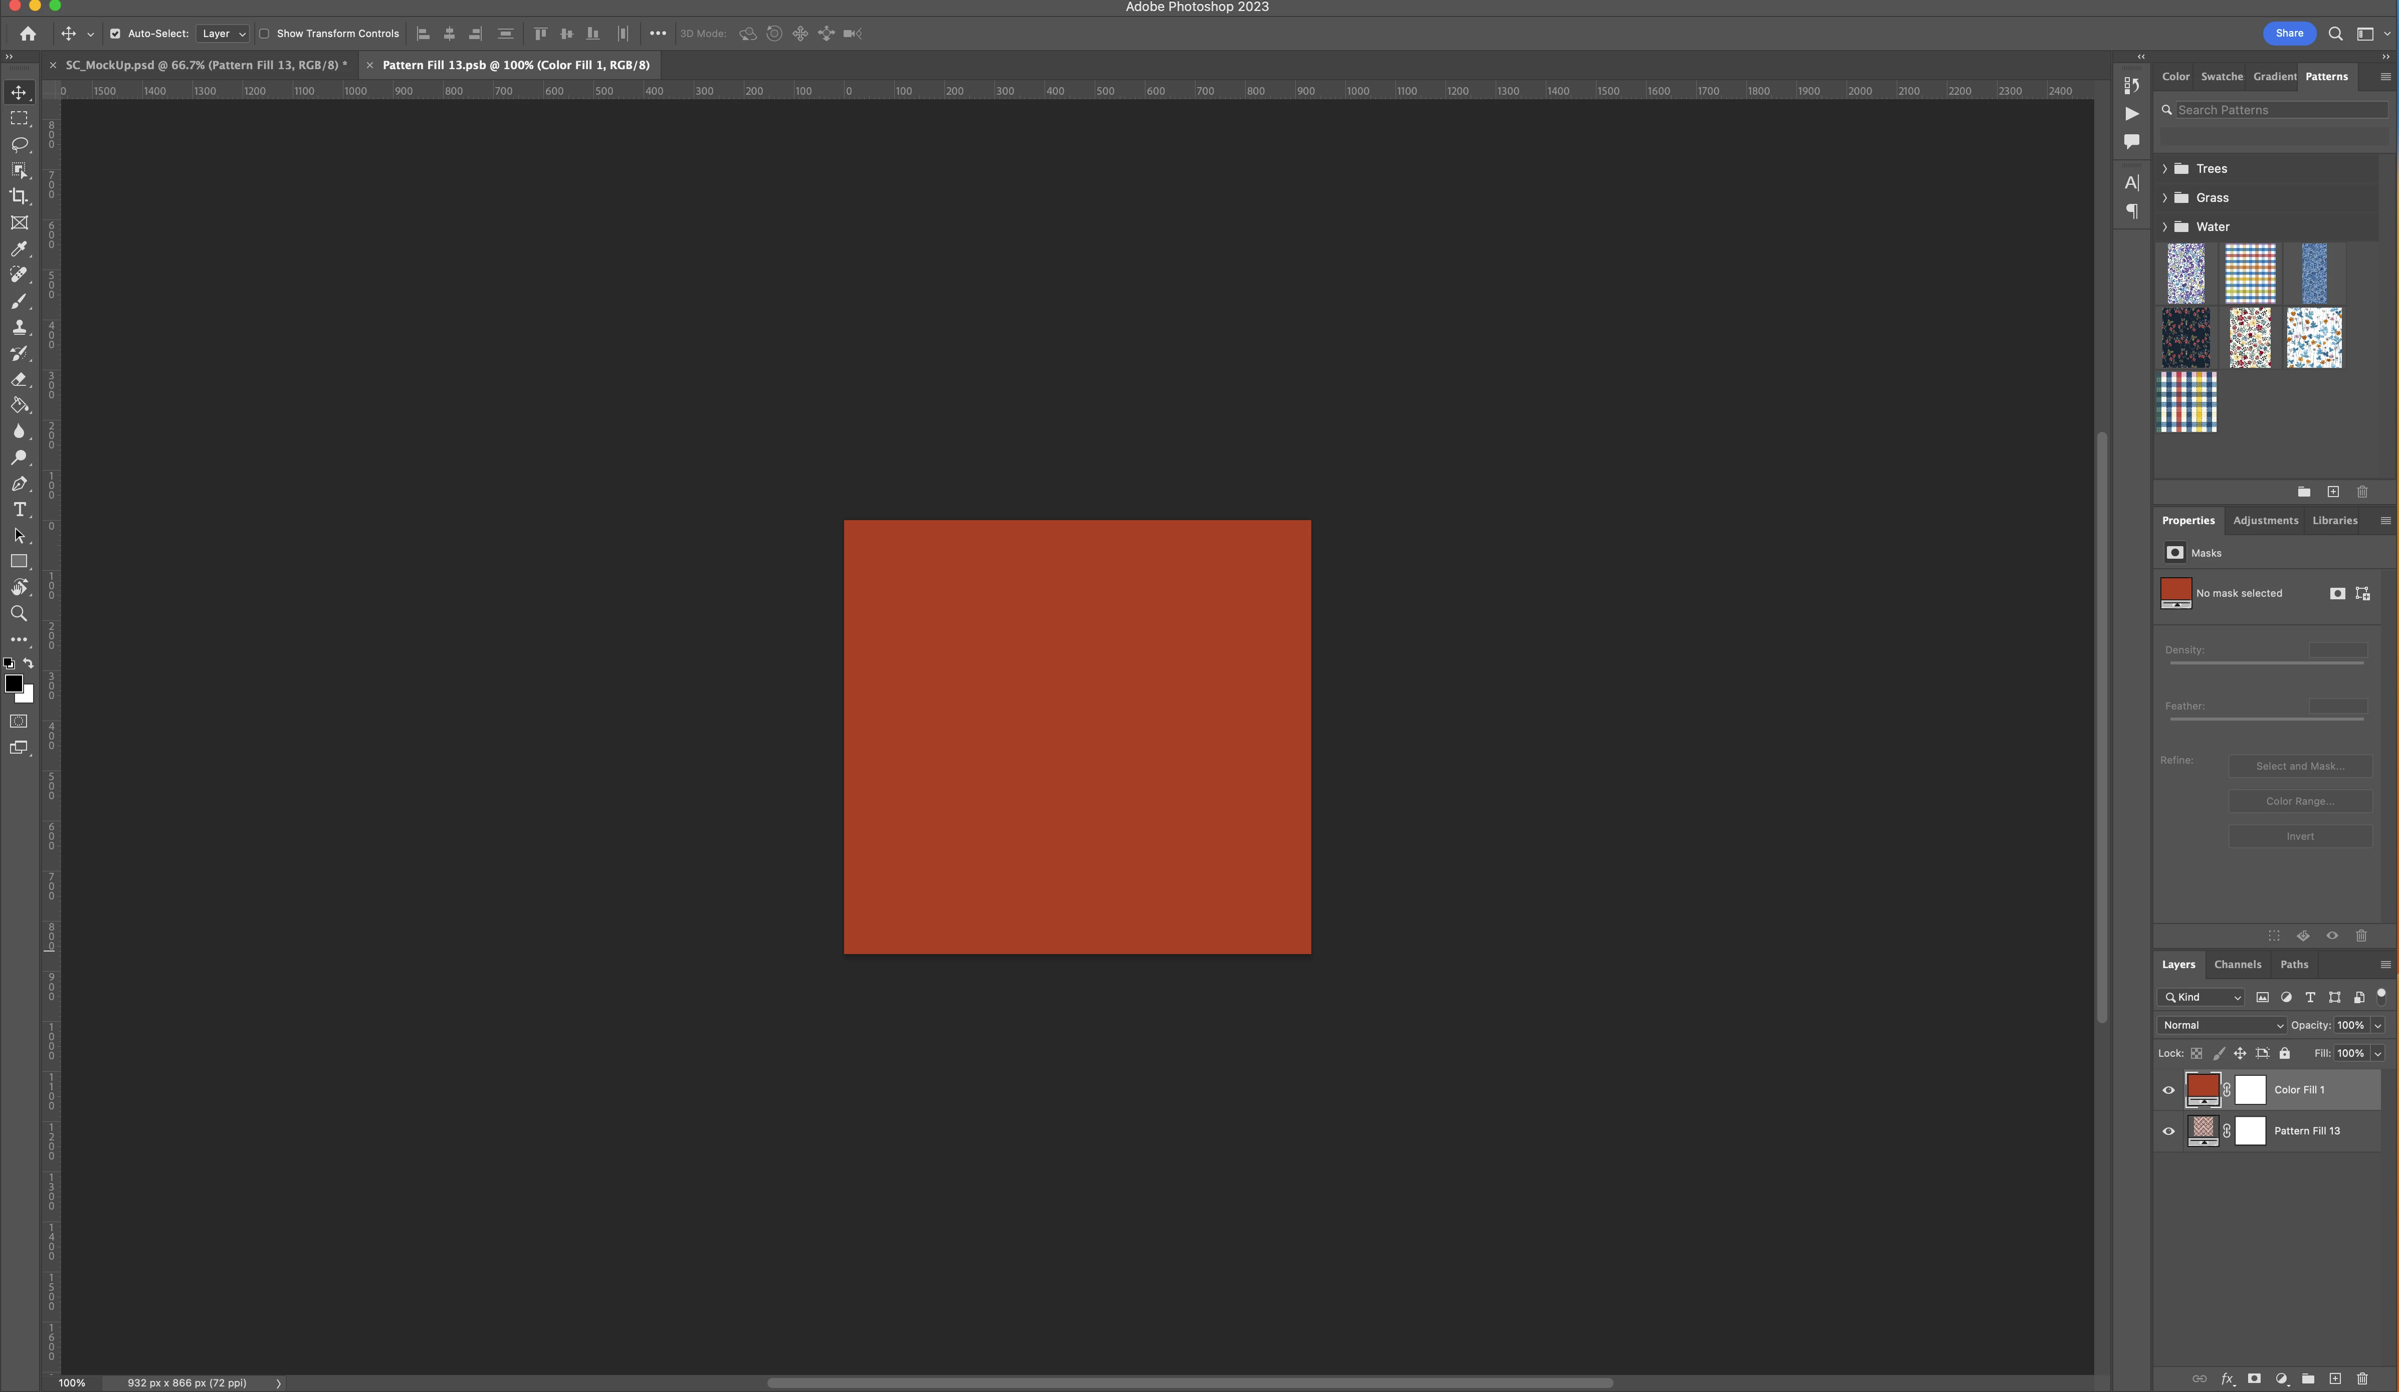
Task: Open the Normal blend mode dropdown
Action: click(x=2221, y=1025)
